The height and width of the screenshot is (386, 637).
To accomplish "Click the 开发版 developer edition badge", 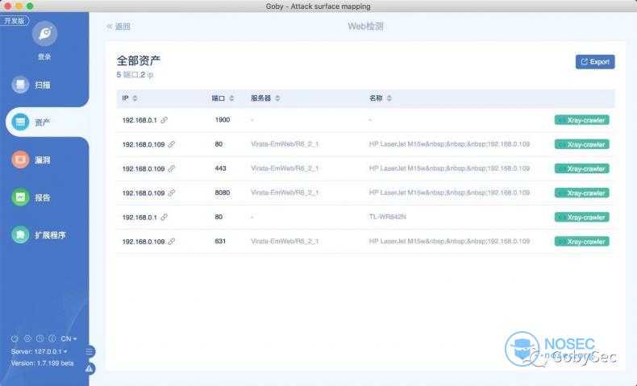I will pyautogui.click(x=15, y=20).
